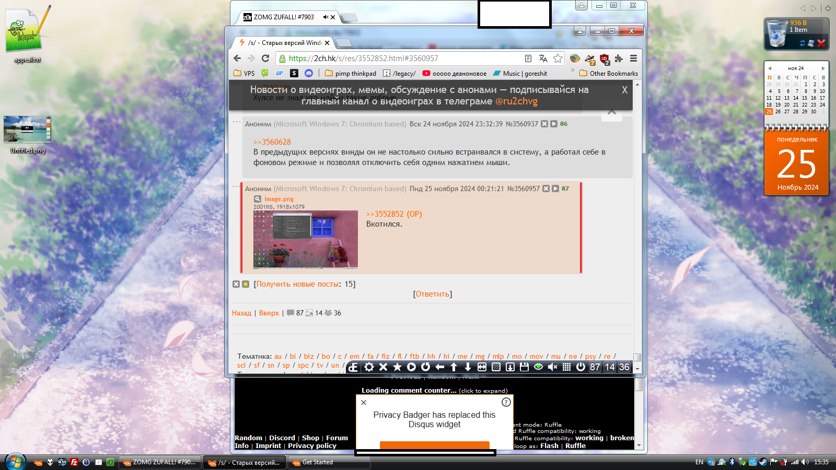Switch to Get Started taskbar window

click(x=329, y=462)
